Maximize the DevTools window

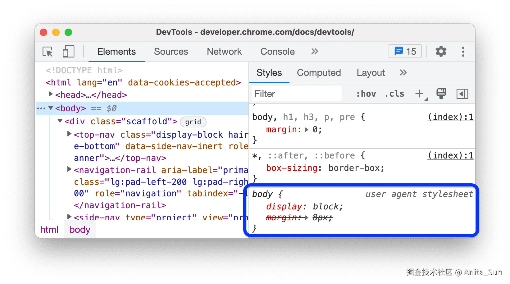[x=68, y=32]
